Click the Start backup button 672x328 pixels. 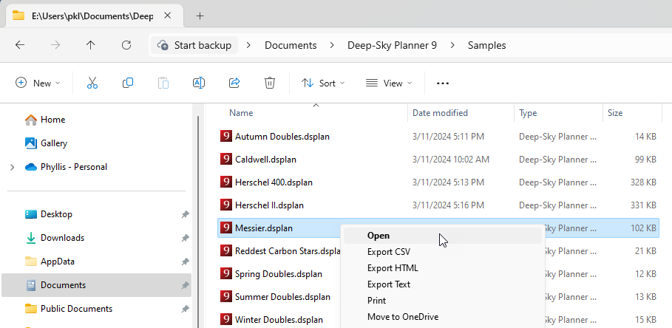[194, 45]
